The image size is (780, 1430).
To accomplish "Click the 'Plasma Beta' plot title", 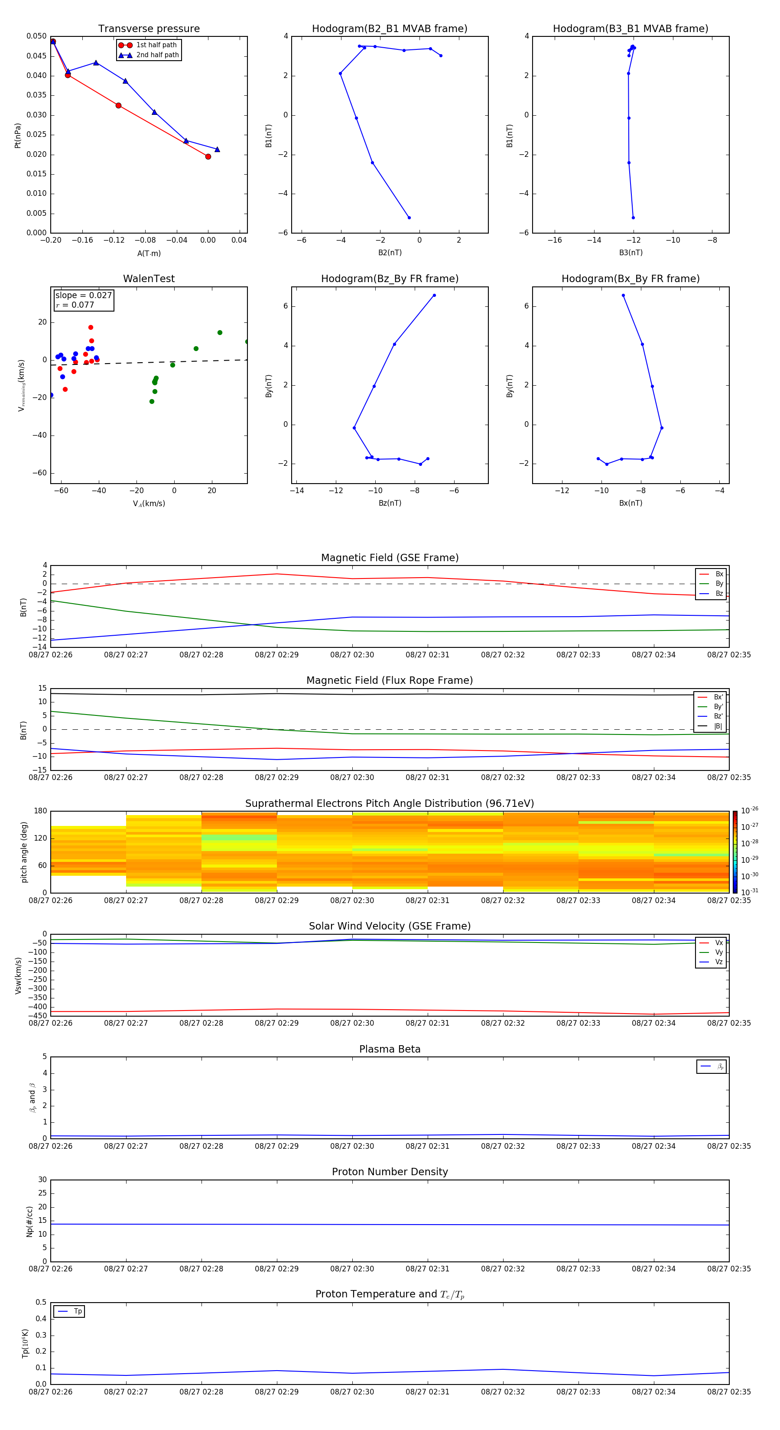I will [x=390, y=1049].
